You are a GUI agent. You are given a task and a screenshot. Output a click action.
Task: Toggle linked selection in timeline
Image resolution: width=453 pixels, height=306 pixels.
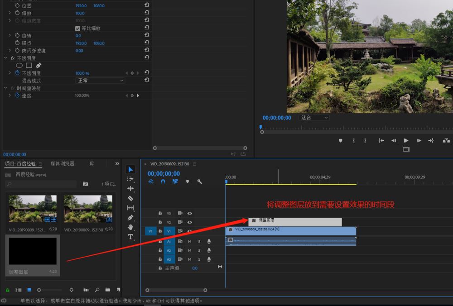[x=175, y=182]
